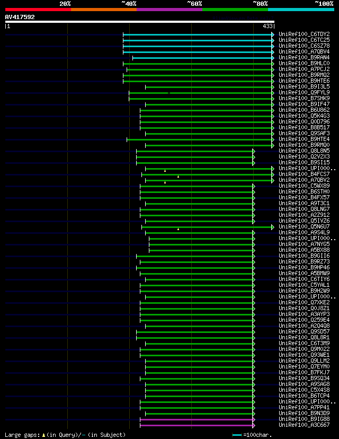Viewport: 339px width, 439px height.
Task: Click the yellow gap marker below the A7QBV2 alignment
Action: coord(165,182)
